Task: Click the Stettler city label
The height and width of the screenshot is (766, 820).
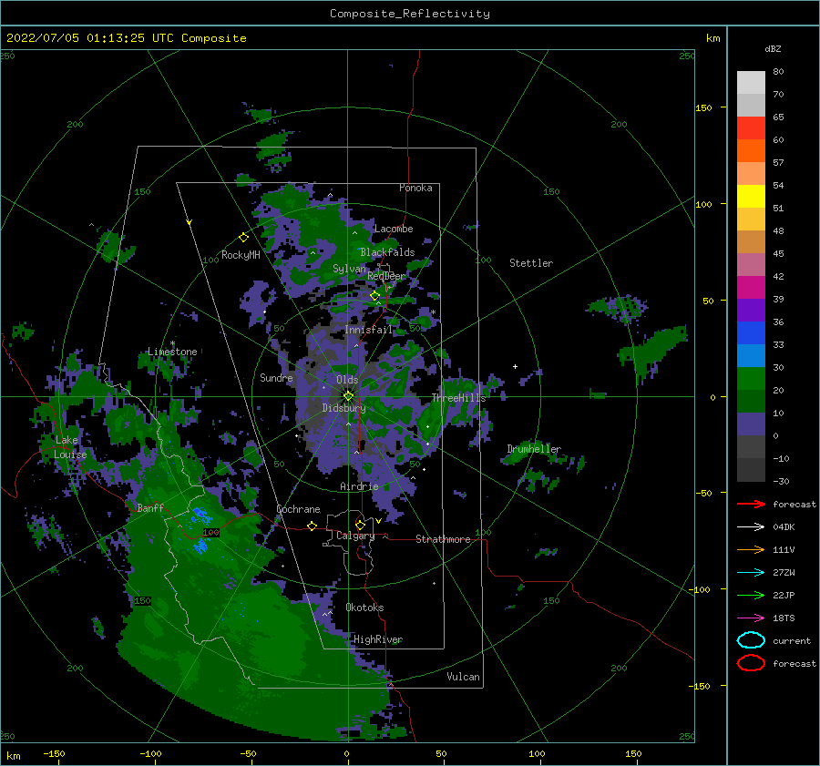Action: (x=531, y=263)
